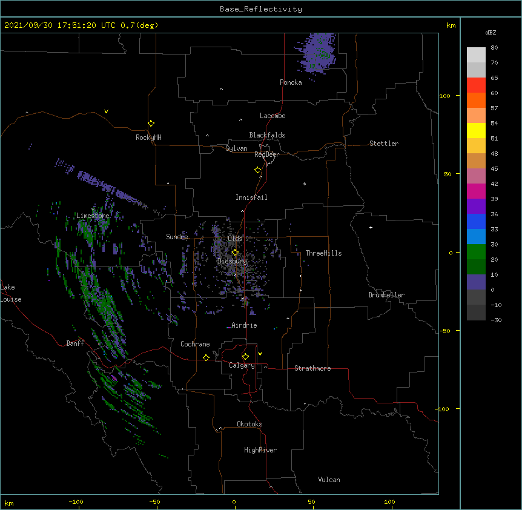
Task: Click the RockyMH label
Action: coord(148,137)
